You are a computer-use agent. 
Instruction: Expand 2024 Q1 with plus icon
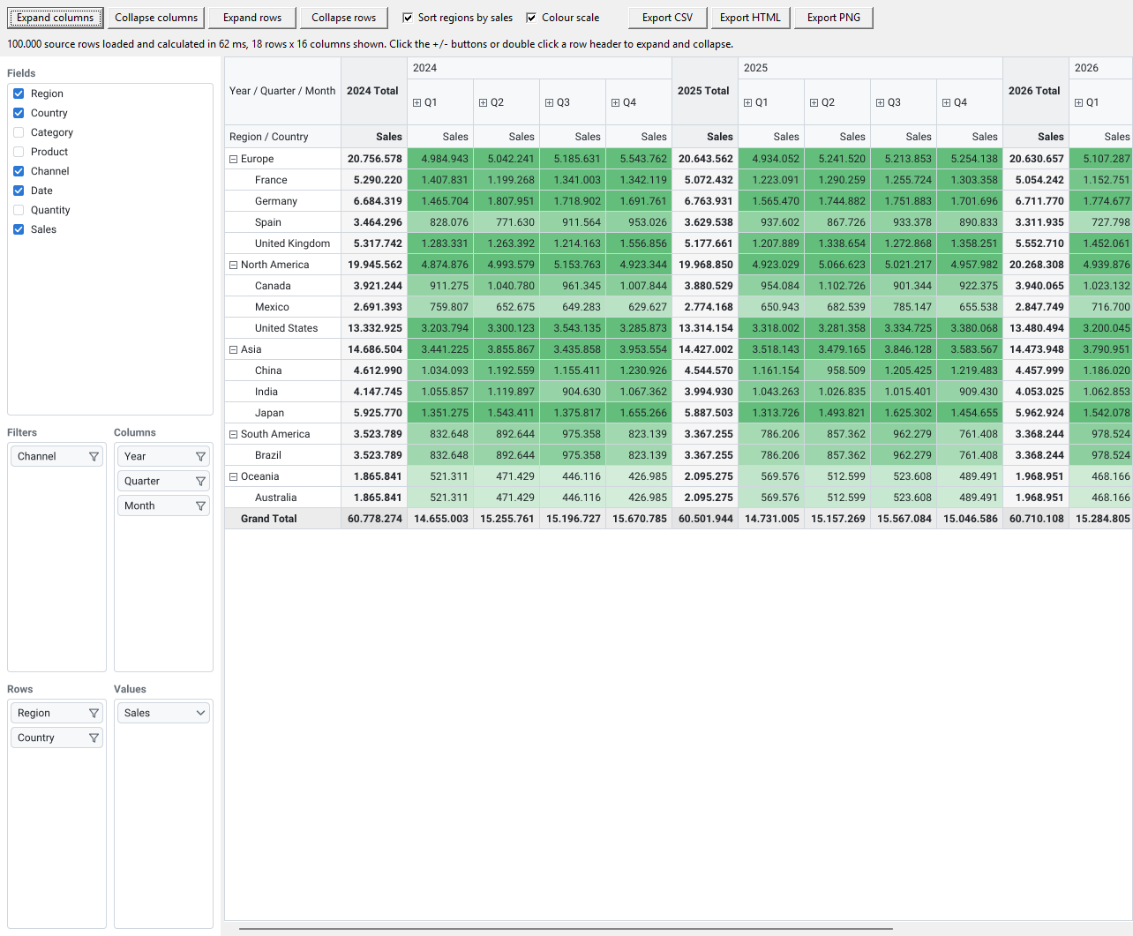(416, 102)
